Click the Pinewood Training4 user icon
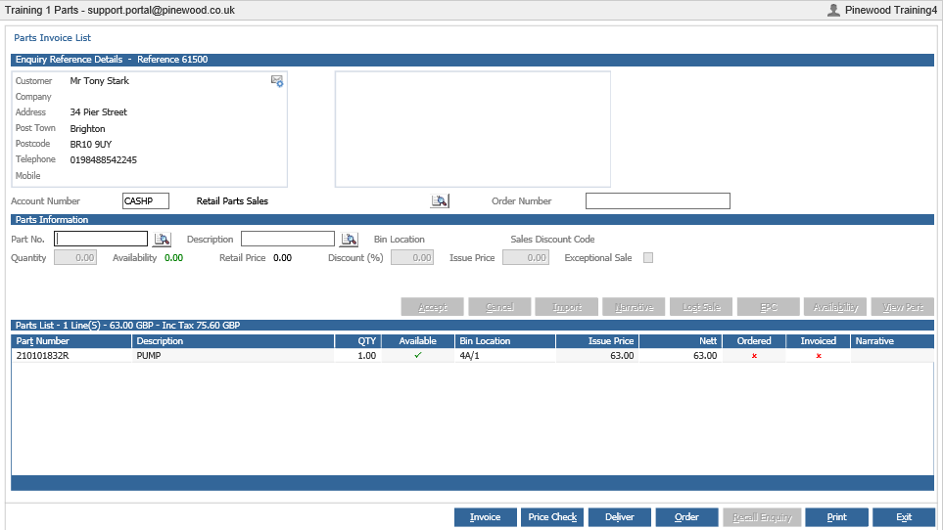This screenshot has width=943, height=530. pos(833,10)
